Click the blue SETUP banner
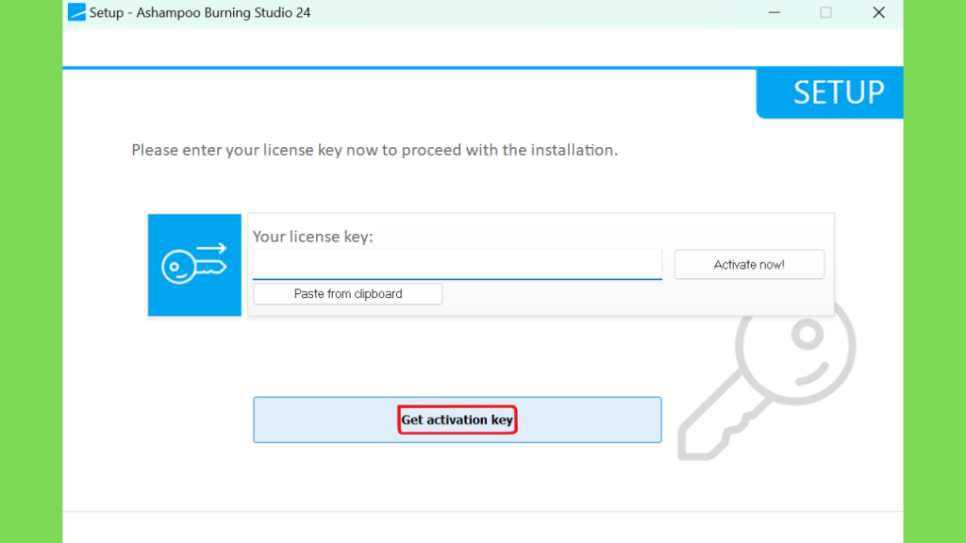Image resolution: width=966 pixels, height=543 pixels. click(830, 93)
